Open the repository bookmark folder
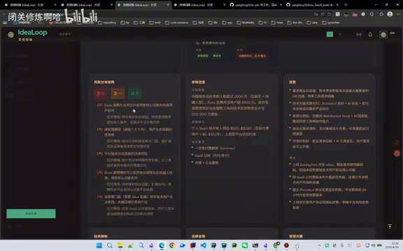Image resolution: width=403 pixels, height=251 pixels. tap(107, 22)
